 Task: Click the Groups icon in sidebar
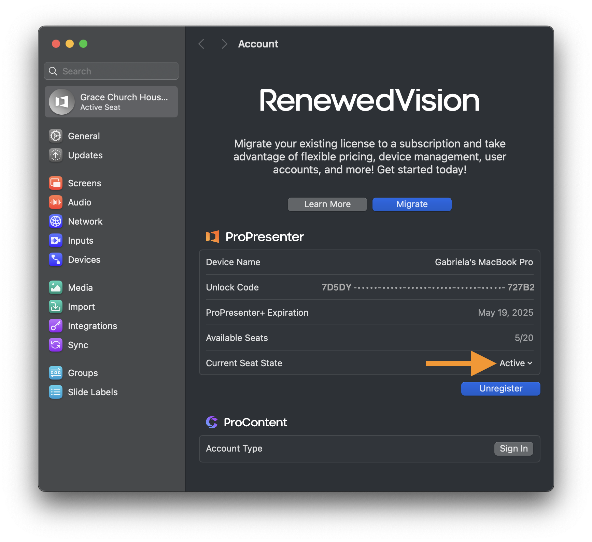click(56, 373)
